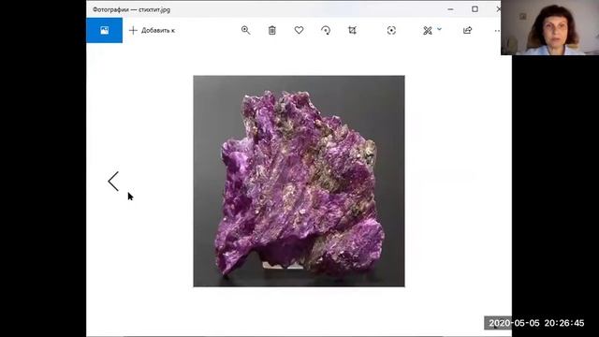The image size is (599, 337).
Task: Expand the edit and create dropdown arrow
Action: point(439,29)
